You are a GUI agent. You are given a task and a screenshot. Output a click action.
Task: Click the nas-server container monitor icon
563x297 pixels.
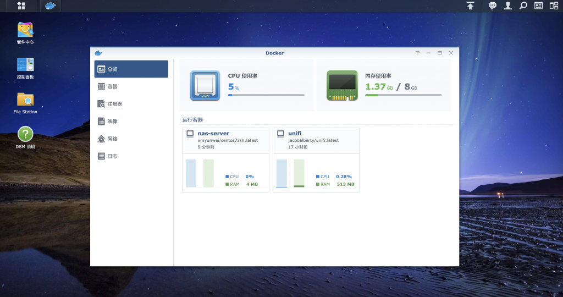click(190, 134)
